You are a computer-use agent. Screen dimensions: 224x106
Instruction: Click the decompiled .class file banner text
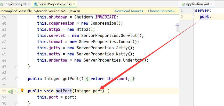[x=40, y=11]
